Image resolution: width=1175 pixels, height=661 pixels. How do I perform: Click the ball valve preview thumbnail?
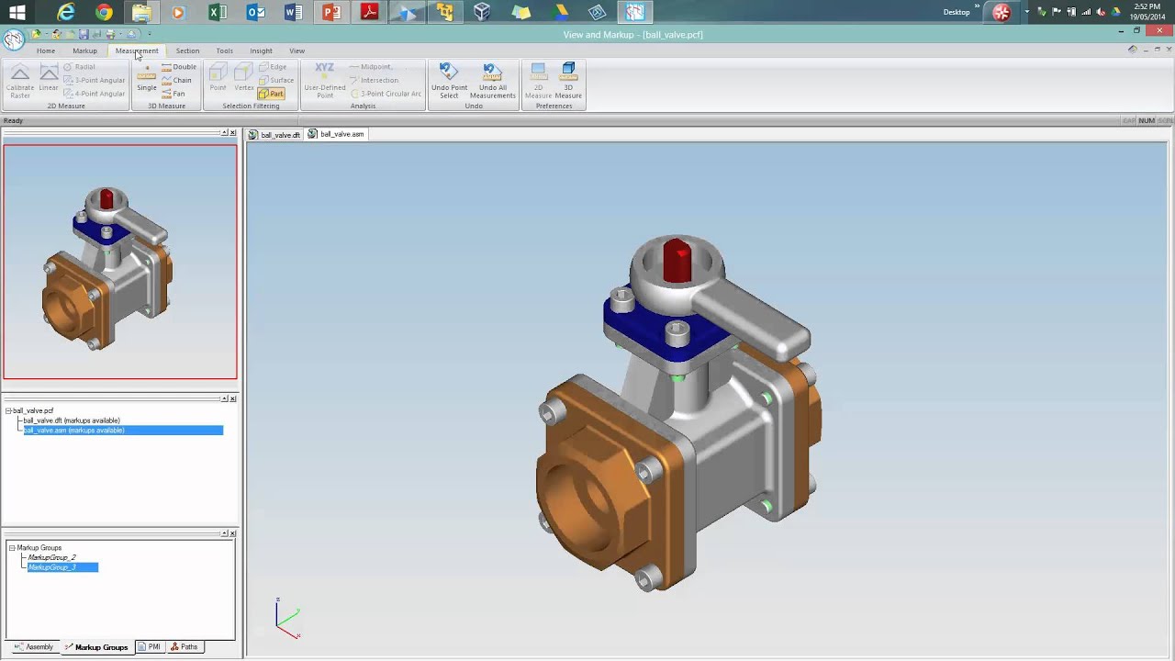pos(119,262)
